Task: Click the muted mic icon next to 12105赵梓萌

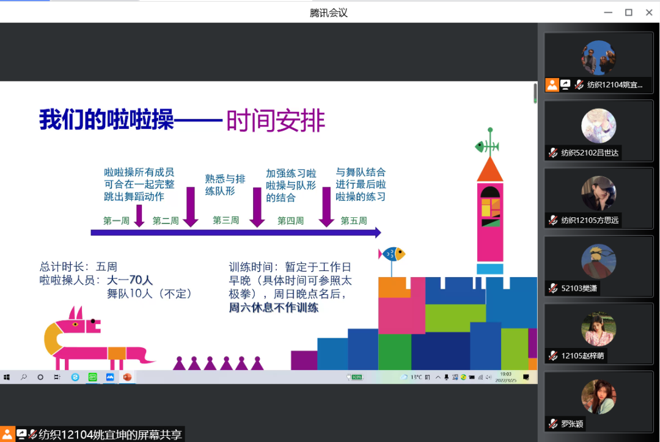Action: 553,356
